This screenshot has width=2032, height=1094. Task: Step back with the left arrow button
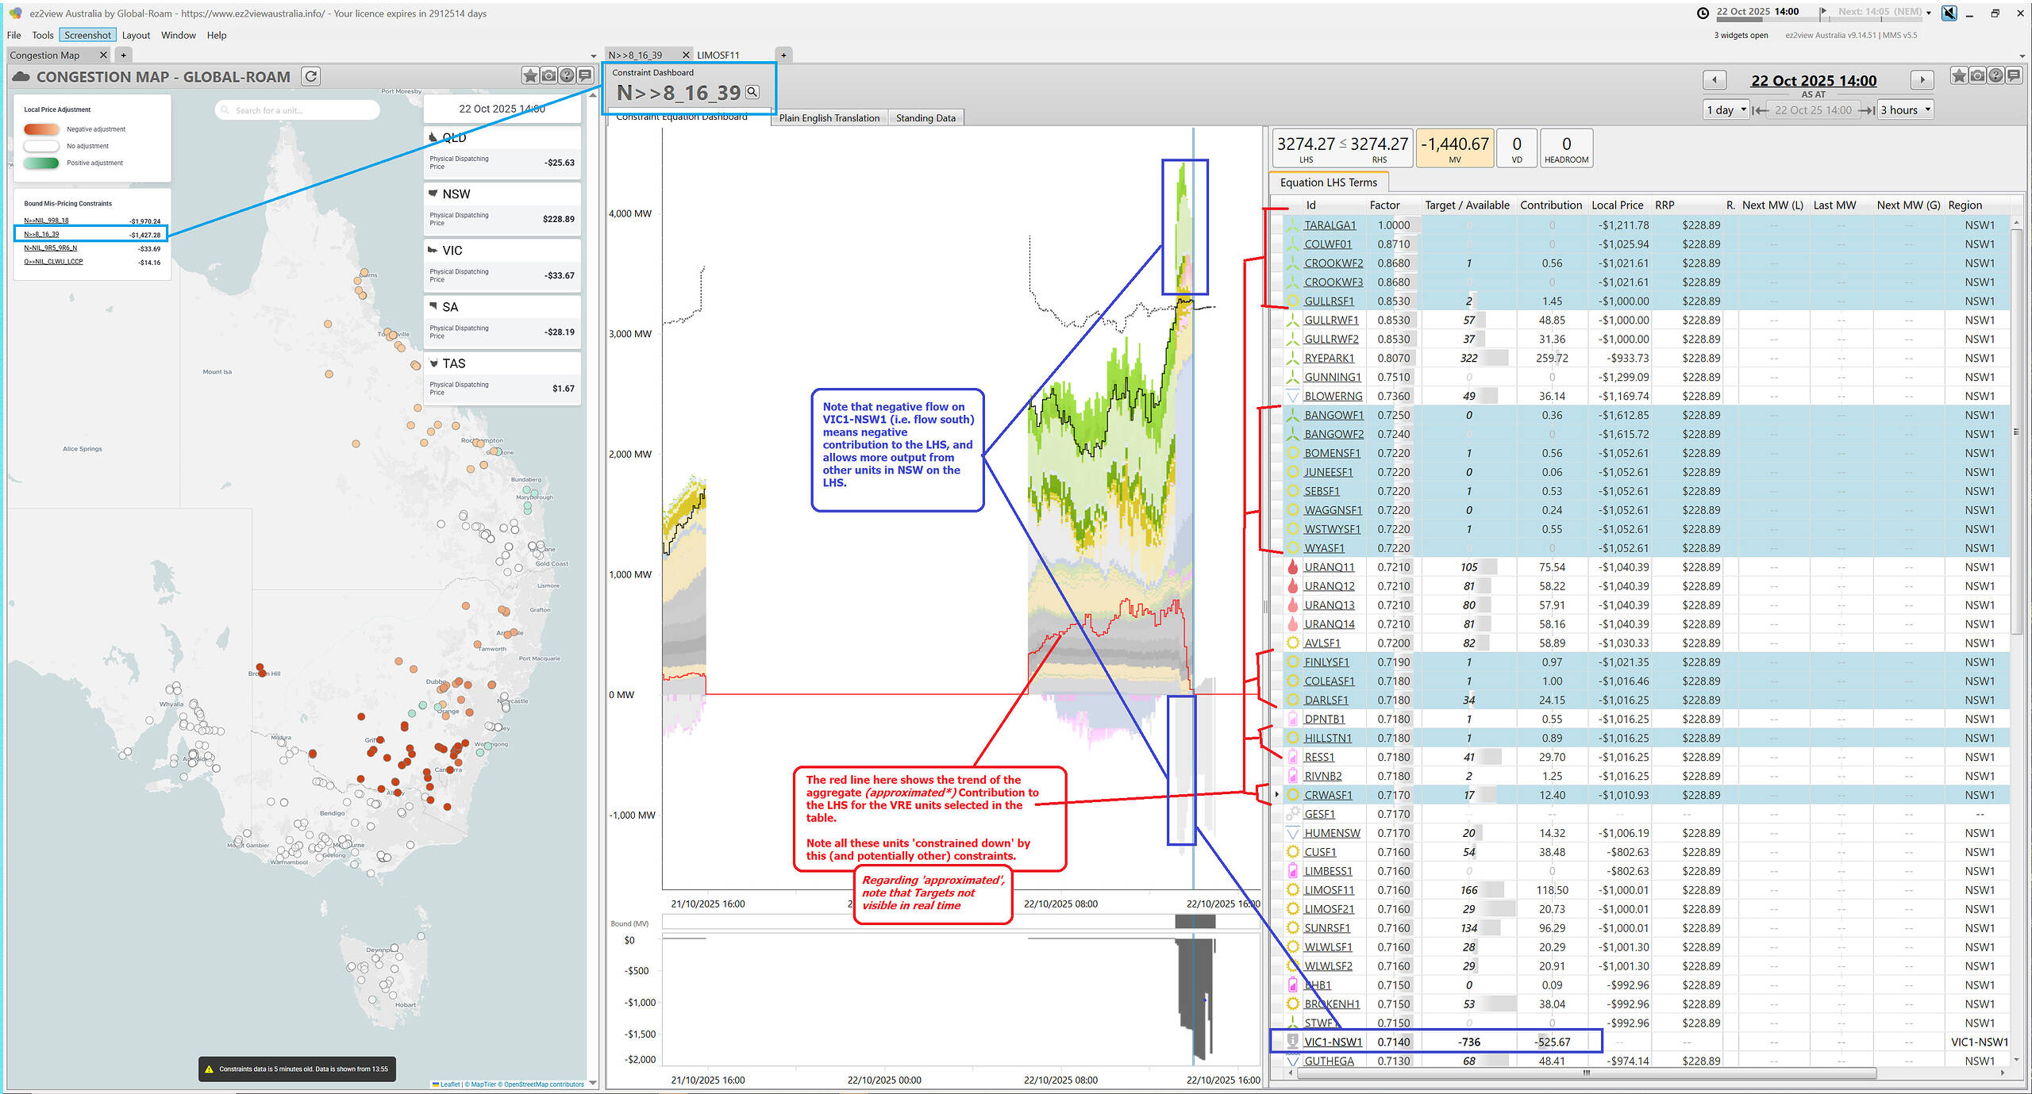1714,80
